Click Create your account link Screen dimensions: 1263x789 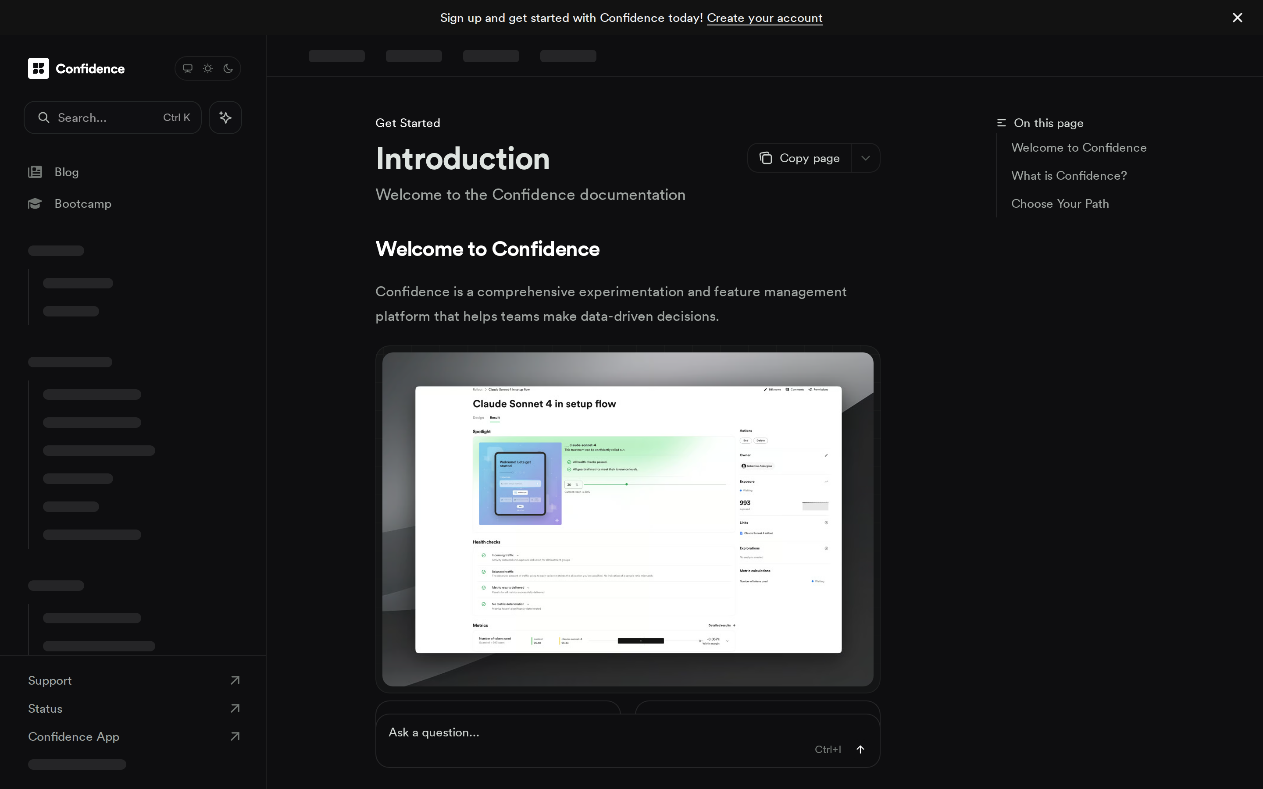coord(764,18)
